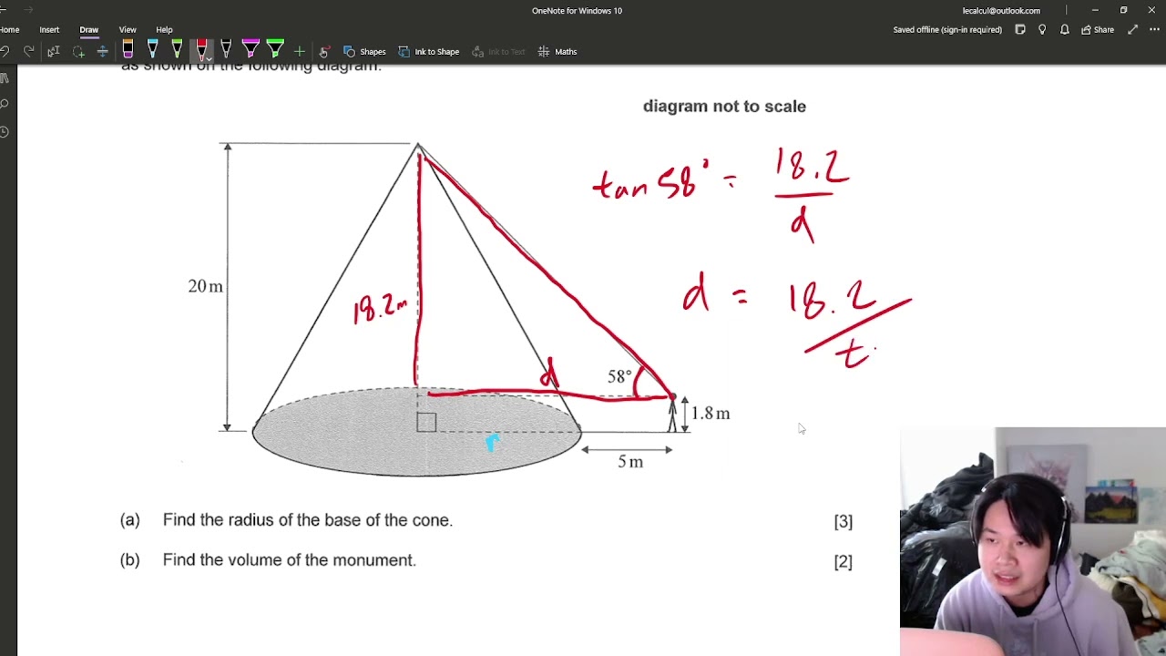Click the 58° angle label
1166x656 pixels.
click(619, 376)
